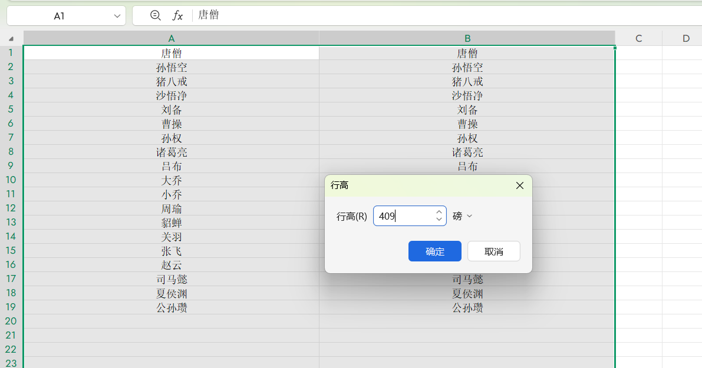Select column A header
The width and height of the screenshot is (702, 368).
point(172,38)
